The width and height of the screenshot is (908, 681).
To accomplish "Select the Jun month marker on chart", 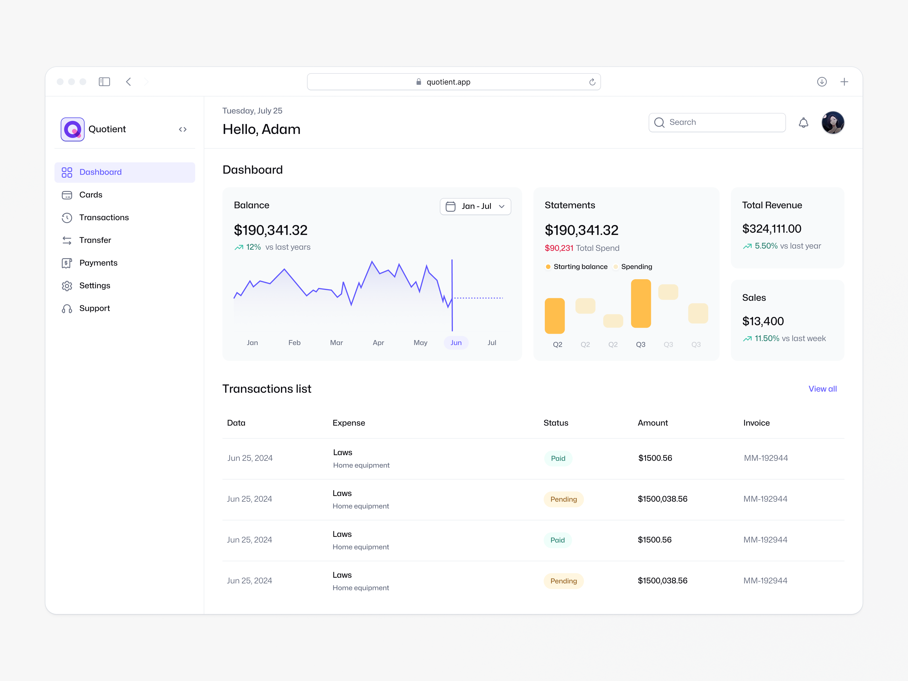I will pos(456,343).
